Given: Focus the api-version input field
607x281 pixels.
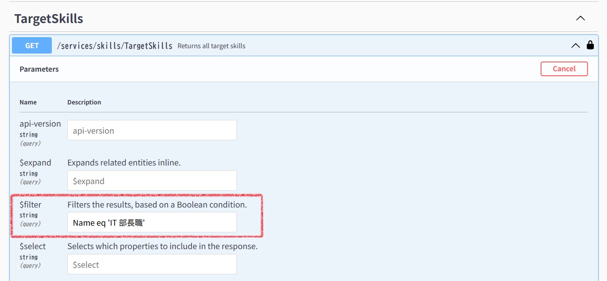Looking at the screenshot, I should point(152,130).
